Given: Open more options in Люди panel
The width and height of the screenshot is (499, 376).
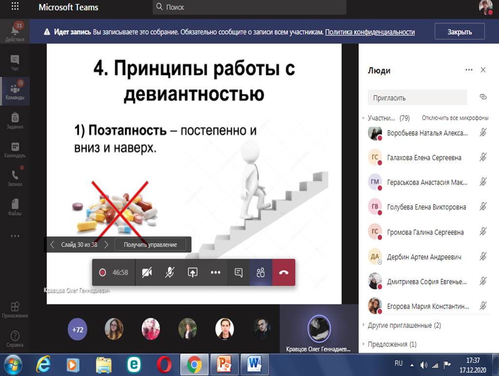Looking at the screenshot, I should pos(469,70).
